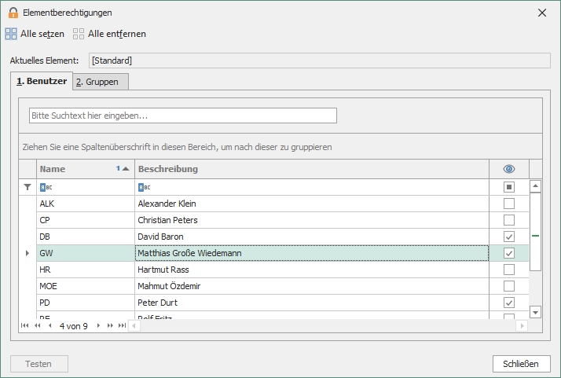Click the eye icon column header

(508, 169)
